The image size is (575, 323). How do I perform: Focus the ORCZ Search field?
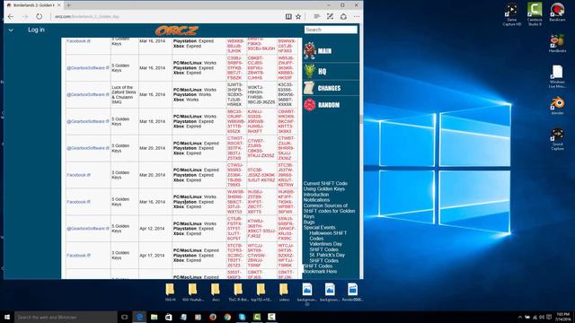pyautogui.click(x=331, y=30)
